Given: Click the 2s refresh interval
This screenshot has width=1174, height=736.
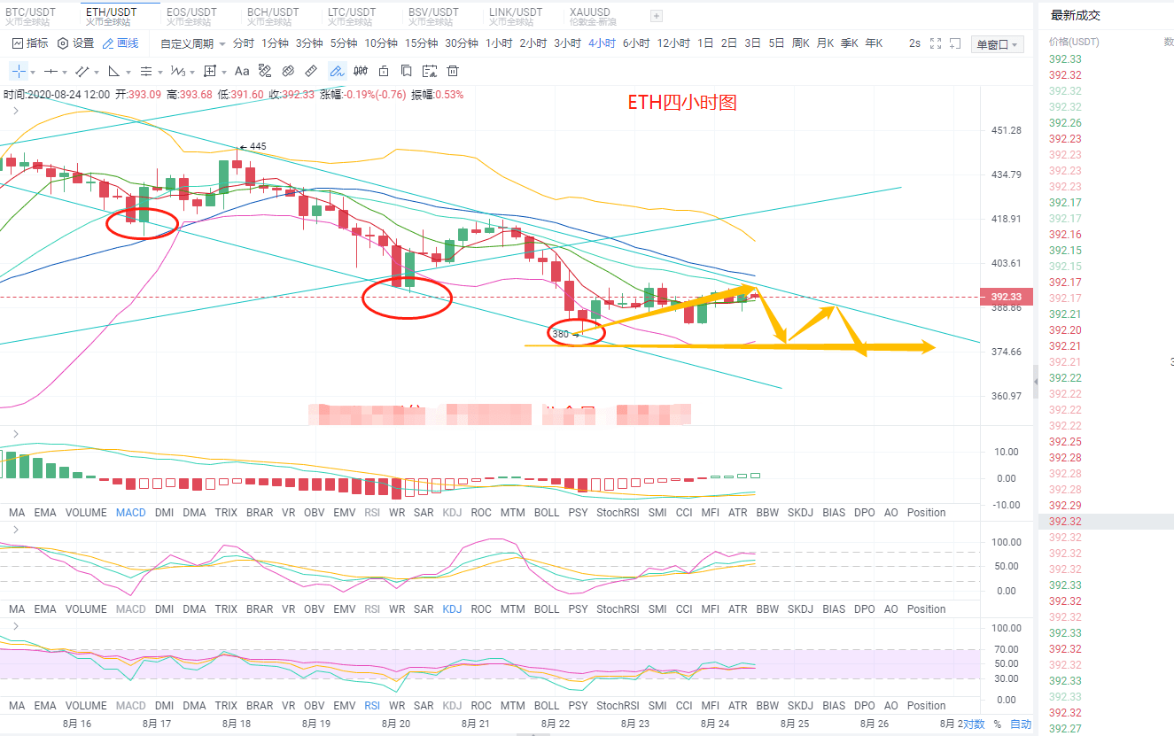Looking at the screenshot, I should (x=914, y=43).
